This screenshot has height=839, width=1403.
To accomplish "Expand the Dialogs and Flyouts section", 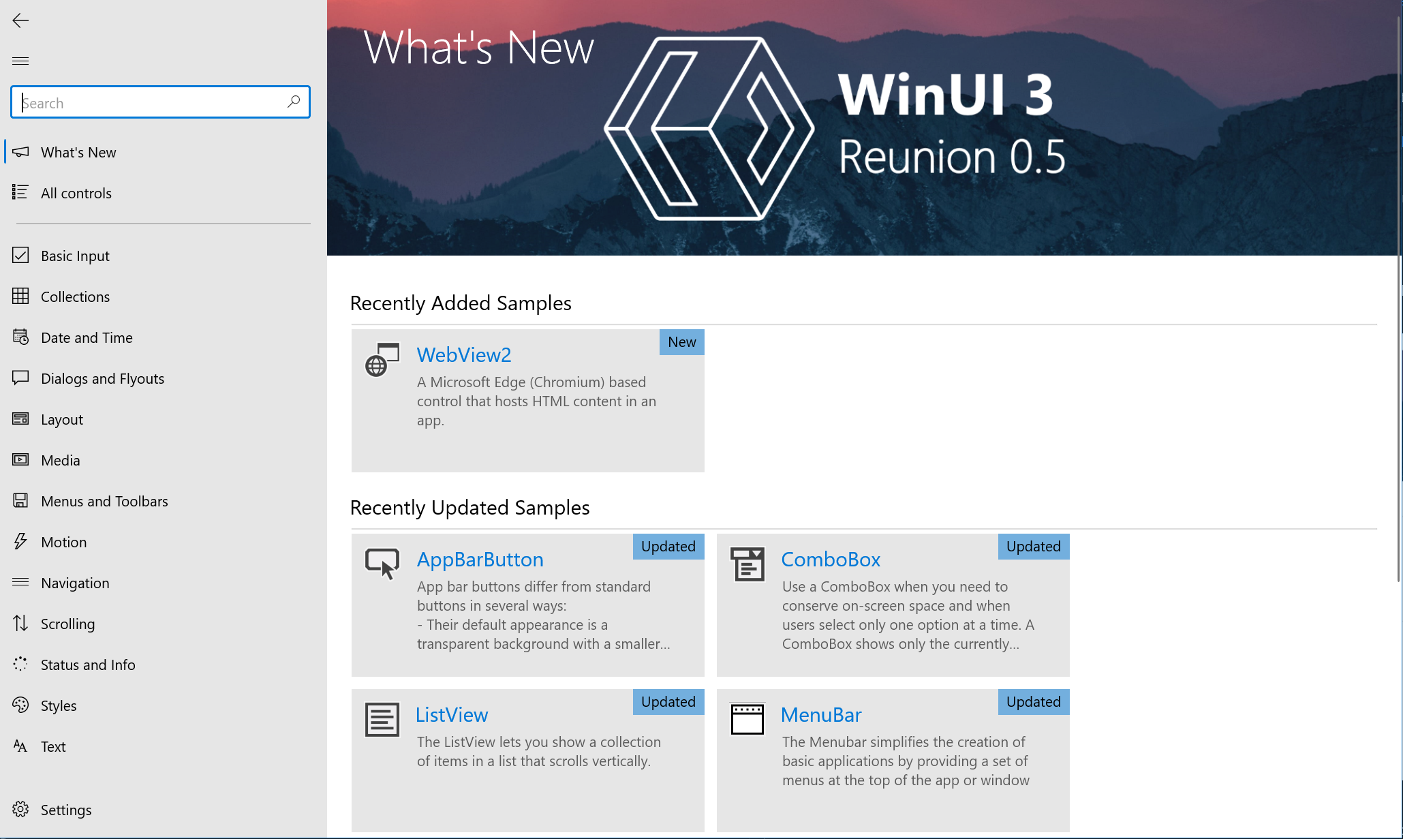I will point(102,378).
